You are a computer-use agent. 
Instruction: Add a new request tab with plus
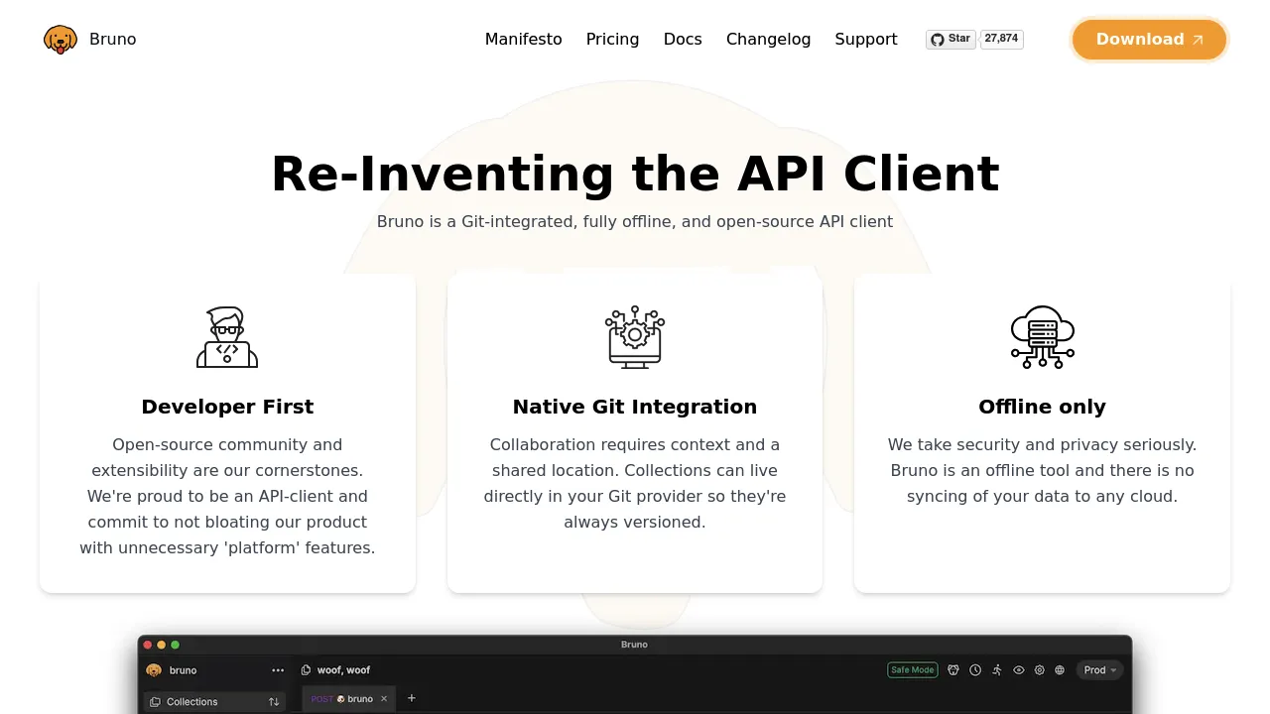(x=412, y=698)
